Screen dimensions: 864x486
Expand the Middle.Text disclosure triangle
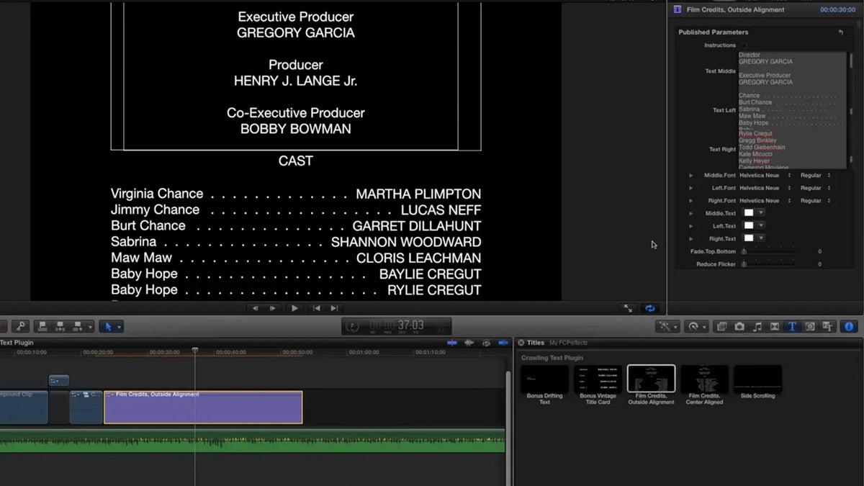point(691,213)
